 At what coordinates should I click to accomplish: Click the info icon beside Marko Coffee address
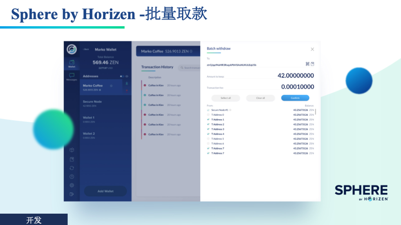tap(111, 86)
